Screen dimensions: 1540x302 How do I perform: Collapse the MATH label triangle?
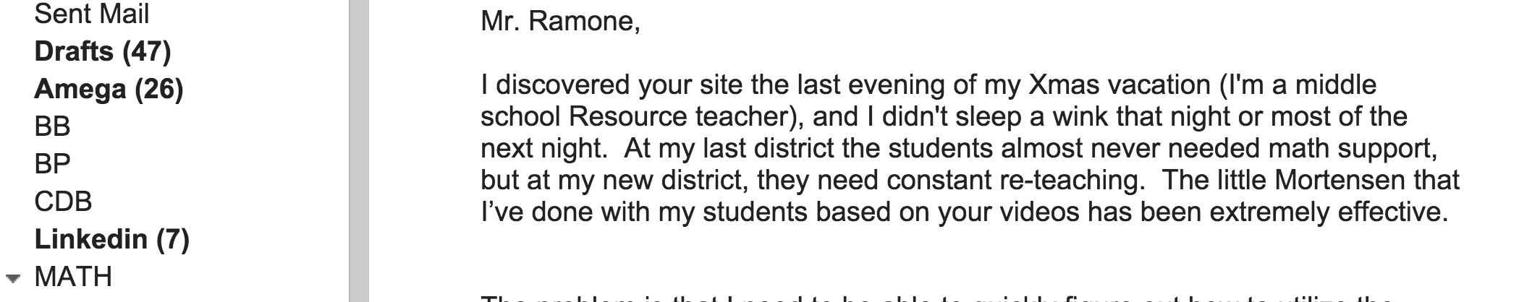[x=12, y=277]
